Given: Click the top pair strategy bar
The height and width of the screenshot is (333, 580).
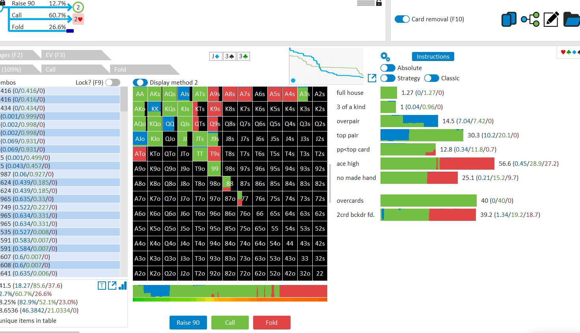Looking at the screenshot, I should (422, 135).
